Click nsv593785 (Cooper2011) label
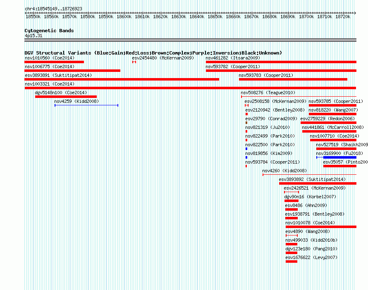 click(336, 101)
